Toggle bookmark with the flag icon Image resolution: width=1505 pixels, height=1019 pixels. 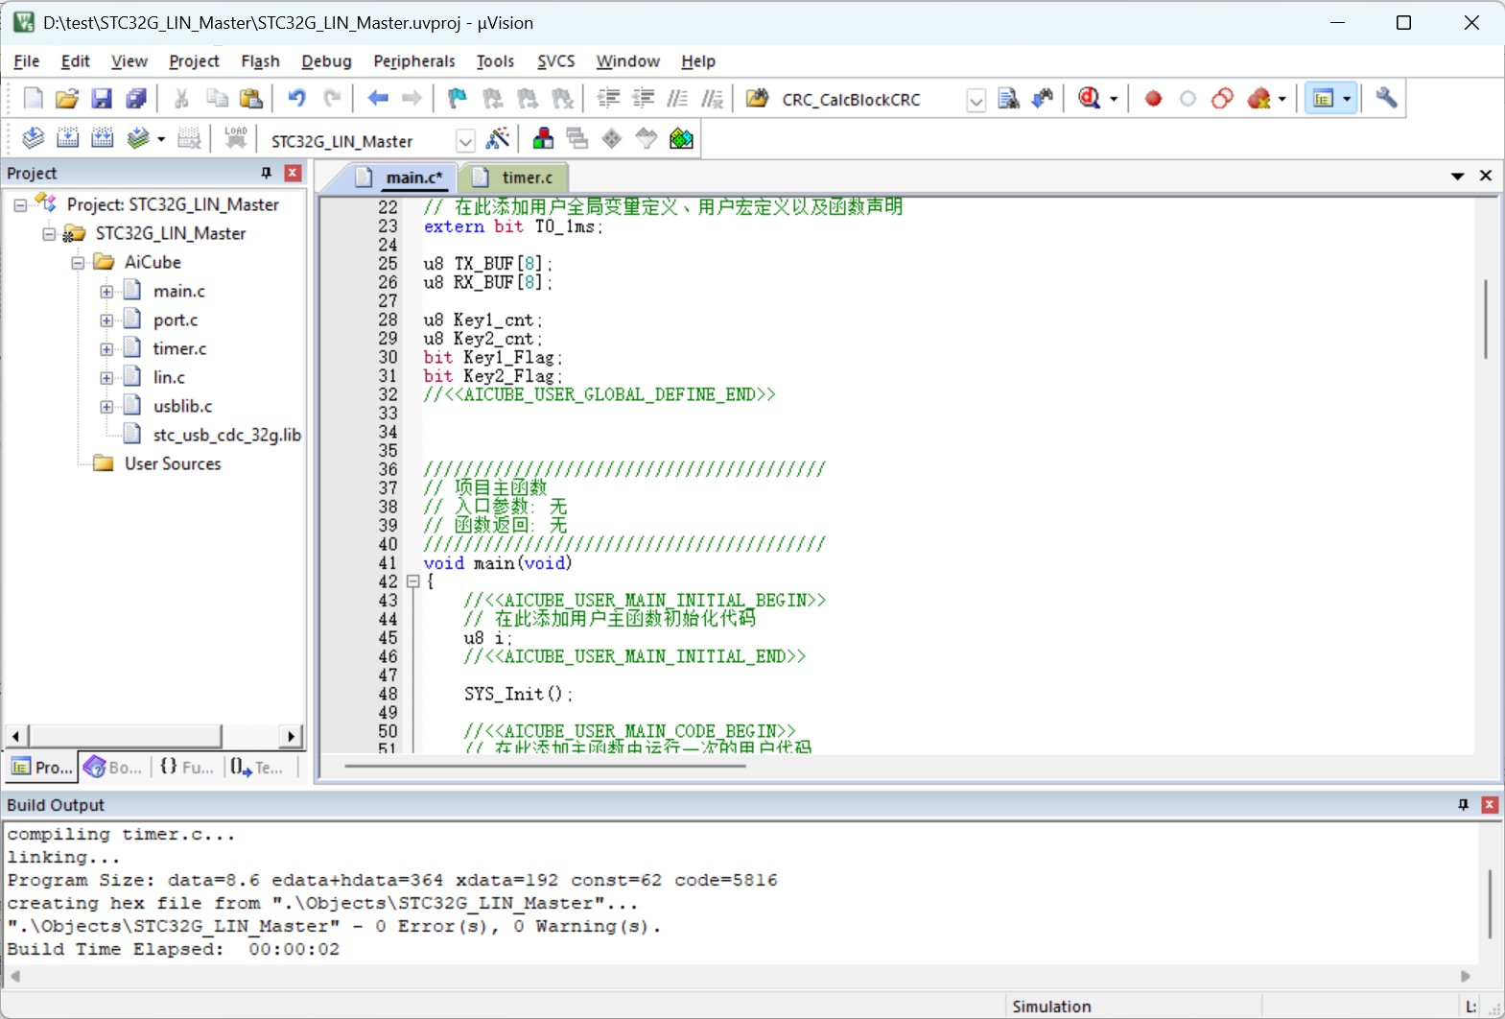[x=457, y=98]
